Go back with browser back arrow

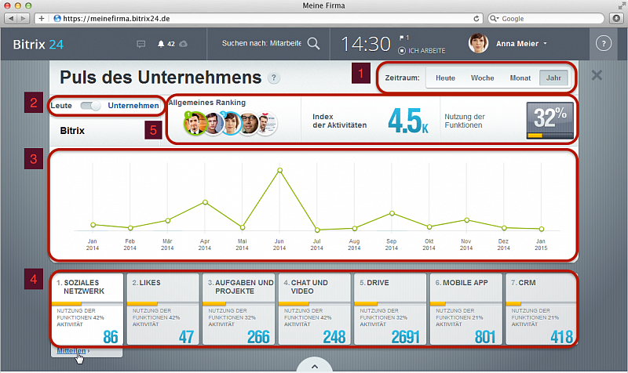[x=11, y=18]
